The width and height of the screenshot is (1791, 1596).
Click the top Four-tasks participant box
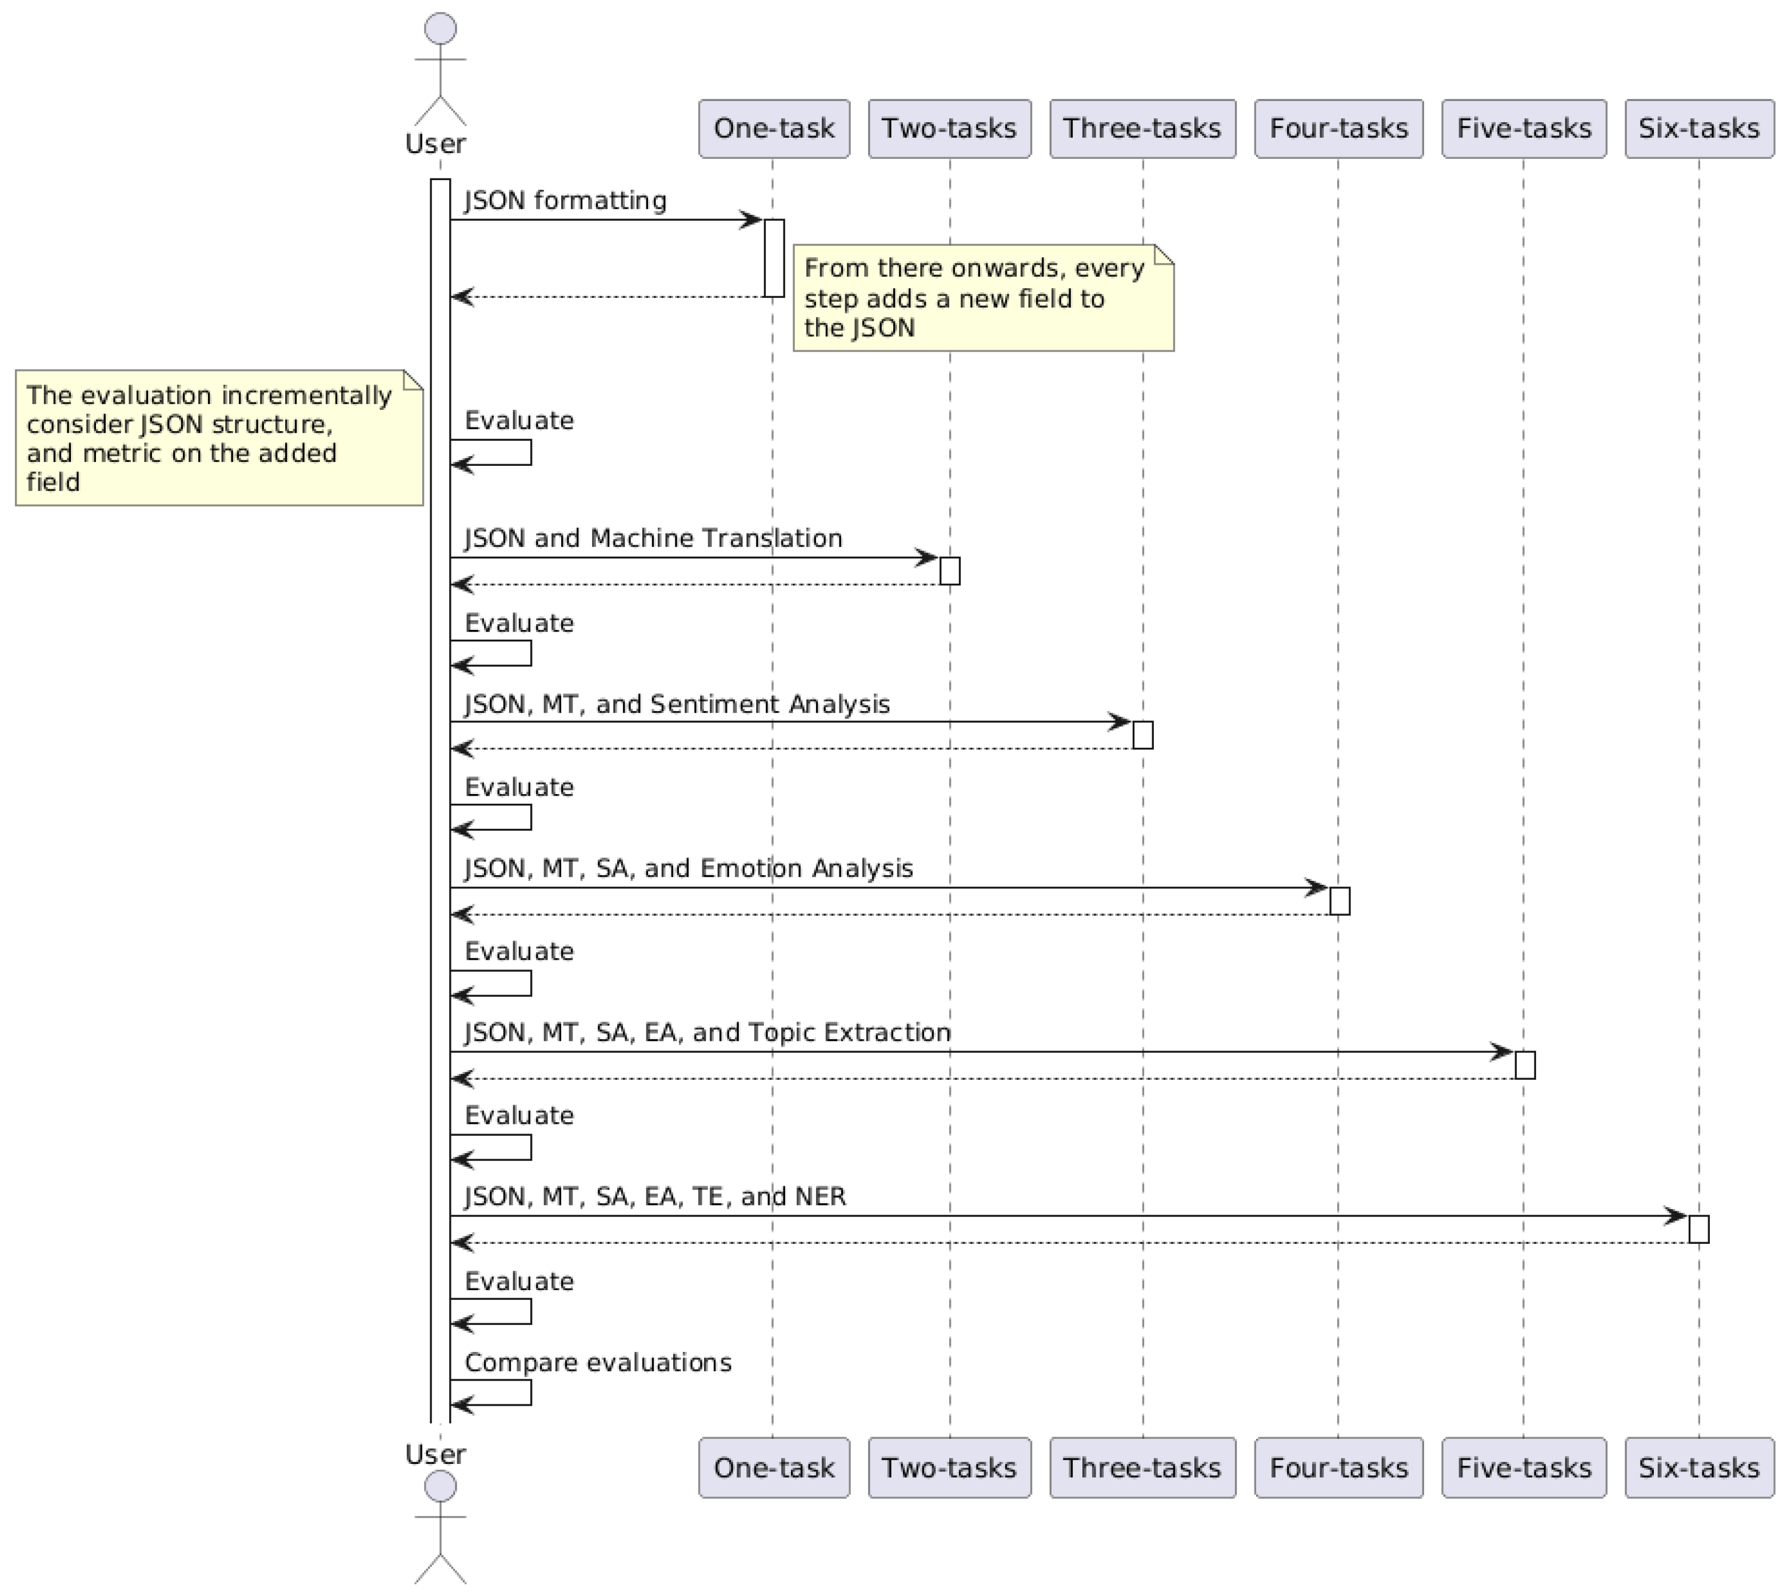tap(1338, 129)
